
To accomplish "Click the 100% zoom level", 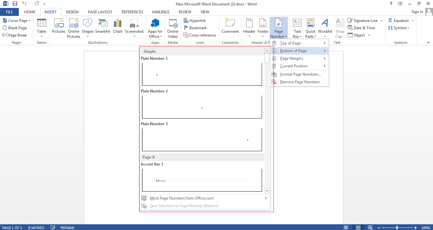I will (426, 227).
